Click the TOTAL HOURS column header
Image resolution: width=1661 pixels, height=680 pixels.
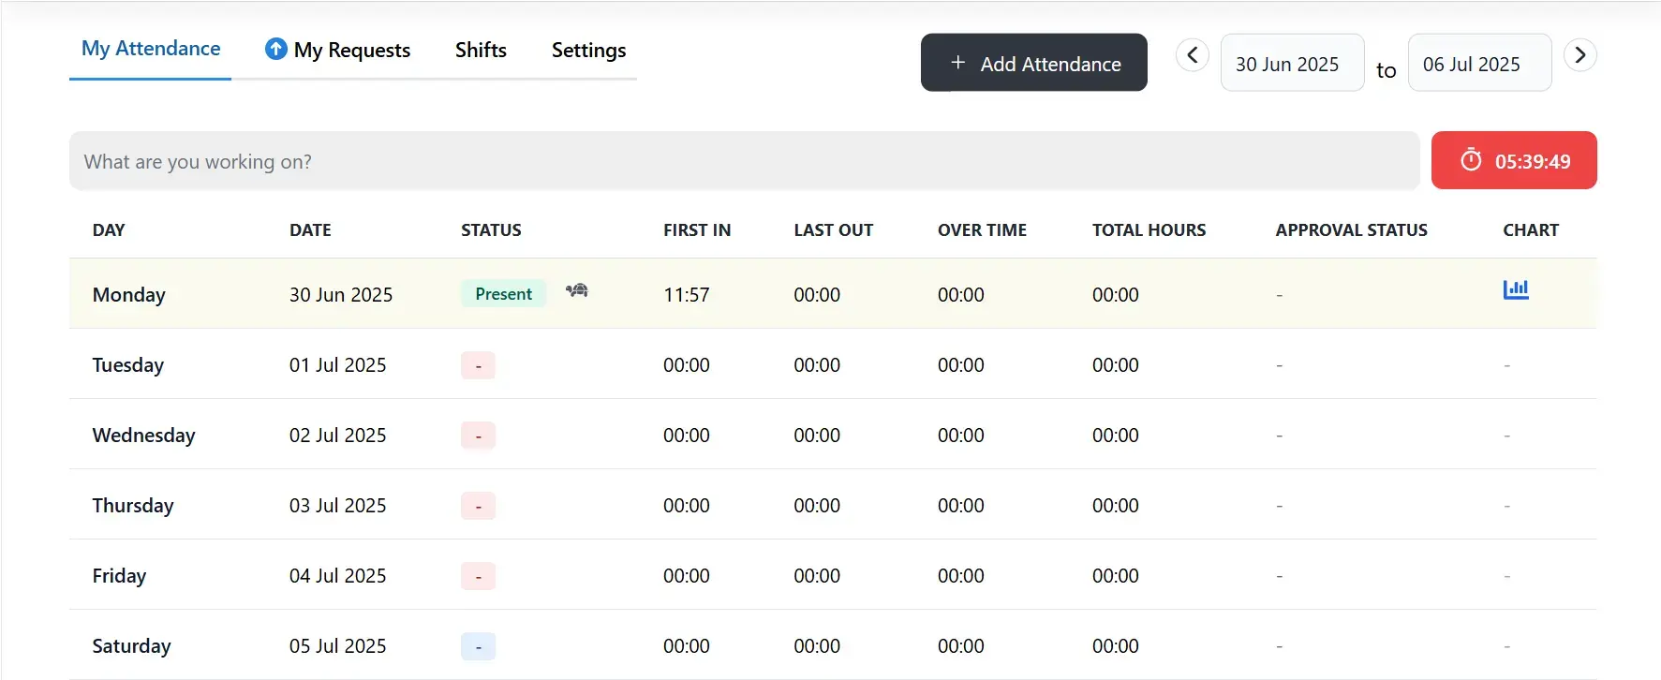pos(1149,230)
